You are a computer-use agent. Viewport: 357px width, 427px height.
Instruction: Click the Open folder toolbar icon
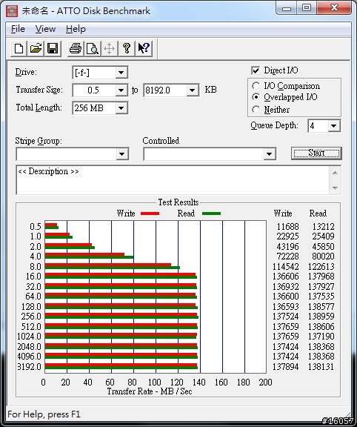coord(36,49)
